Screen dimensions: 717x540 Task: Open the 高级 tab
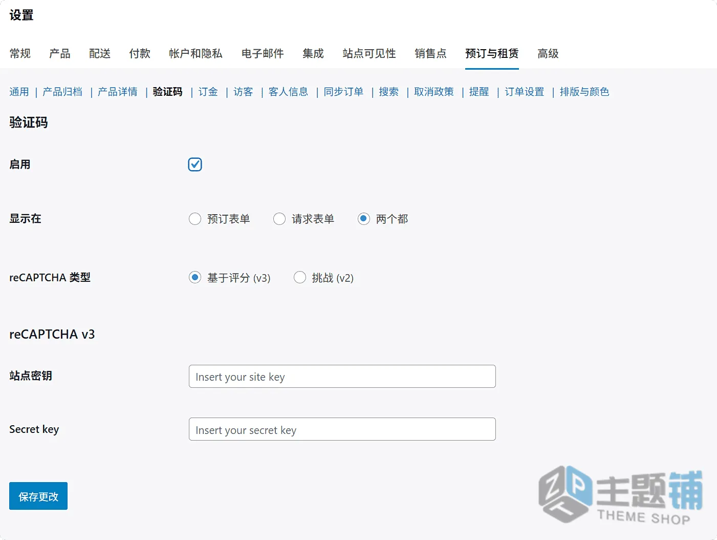click(x=548, y=53)
